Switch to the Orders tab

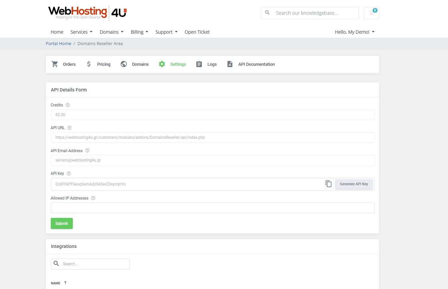[x=63, y=64]
